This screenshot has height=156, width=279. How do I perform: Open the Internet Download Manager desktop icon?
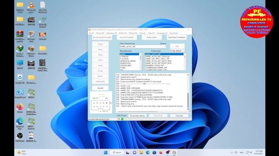20,51
